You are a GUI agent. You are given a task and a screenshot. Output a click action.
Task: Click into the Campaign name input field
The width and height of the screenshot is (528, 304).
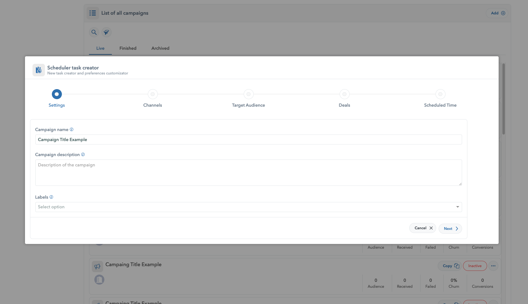pos(249,139)
